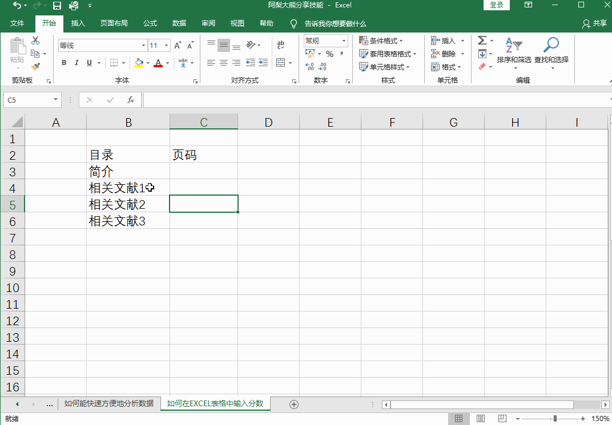Open Cell Styles (单元格样式)

point(384,67)
